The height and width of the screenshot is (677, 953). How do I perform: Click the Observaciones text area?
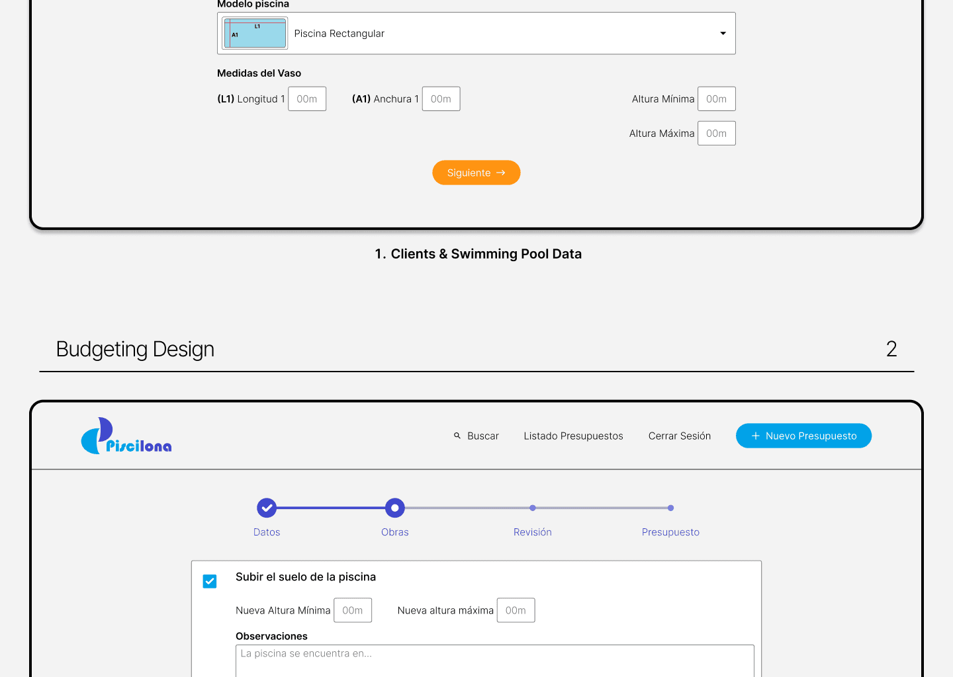tap(494, 661)
